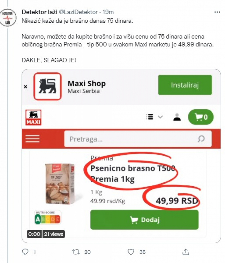This screenshot has width=225, height=263.
Task: Open the Maxi shopping cart icon
Action: pyautogui.click(x=201, y=117)
